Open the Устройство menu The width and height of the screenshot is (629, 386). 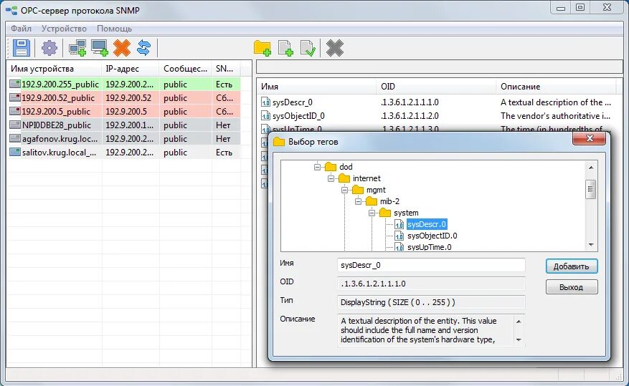(64, 29)
